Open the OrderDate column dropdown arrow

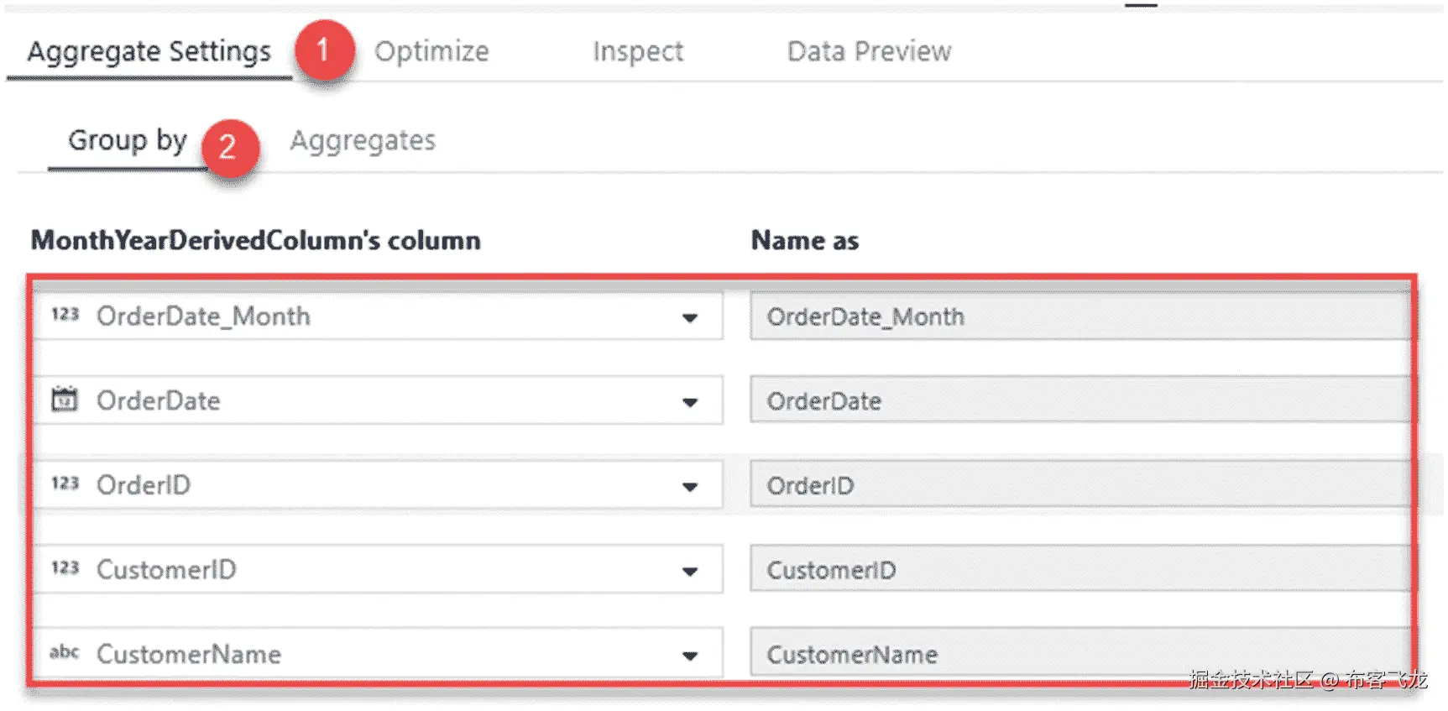pyautogui.click(x=690, y=402)
